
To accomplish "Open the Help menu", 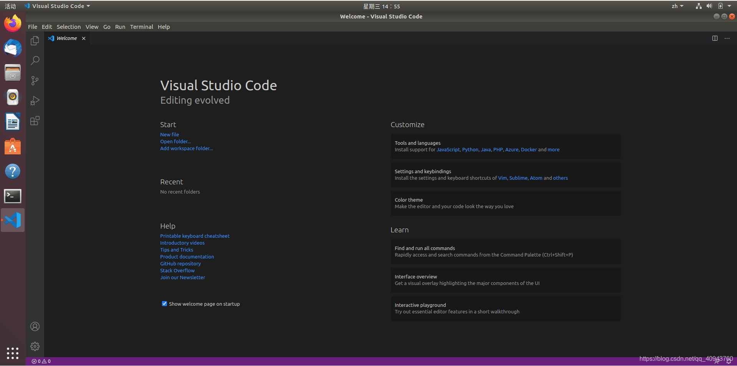I will pyautogui.click(x=164, y=27).
